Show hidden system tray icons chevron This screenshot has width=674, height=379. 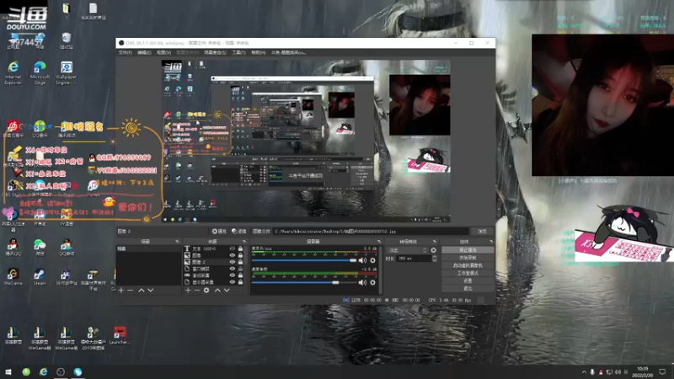[584, 372]
